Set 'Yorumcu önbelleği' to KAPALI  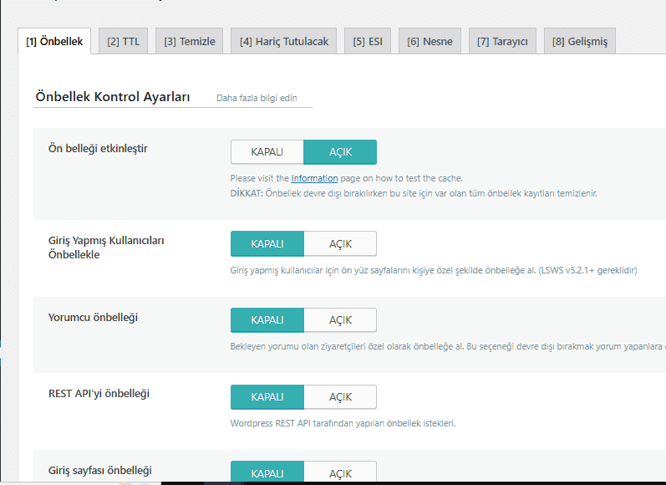coord(267,320)
